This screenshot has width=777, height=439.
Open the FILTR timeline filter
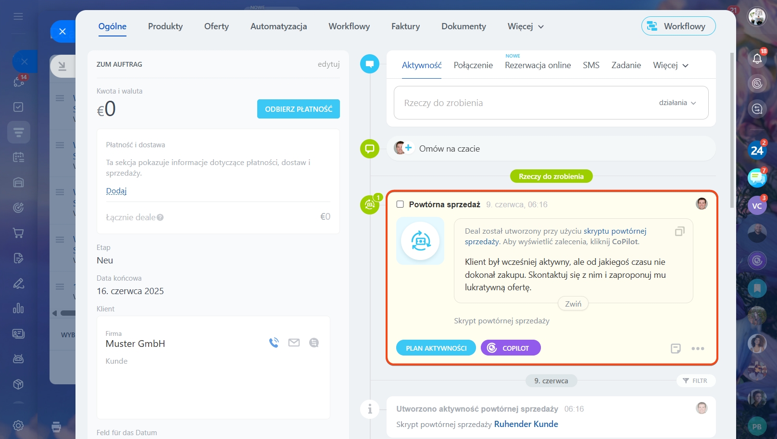tap(695, 380)
